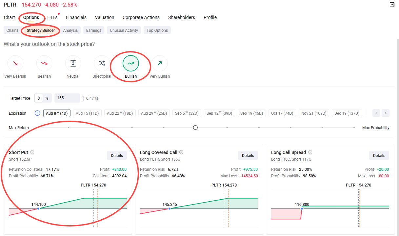Select the Neutral outlook icon
399x236 pixels.
pyautogui.click(x=73, y=63)
